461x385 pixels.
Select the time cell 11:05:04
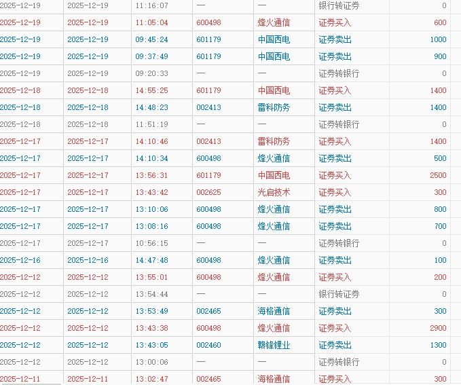151,22
